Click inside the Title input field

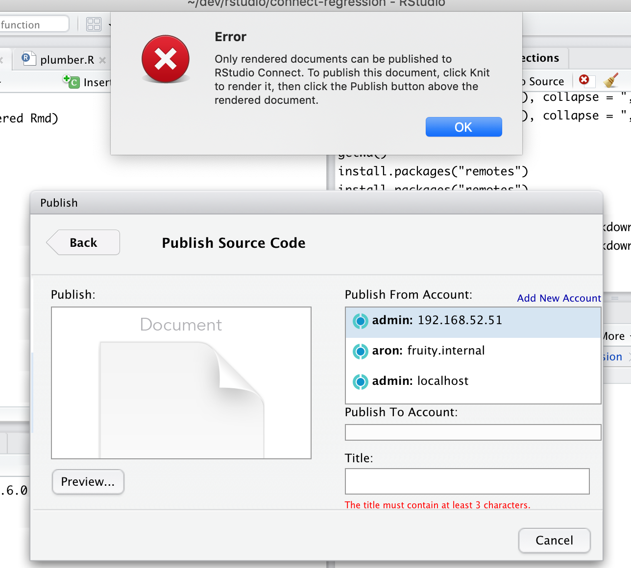click(x=467, y=481)
